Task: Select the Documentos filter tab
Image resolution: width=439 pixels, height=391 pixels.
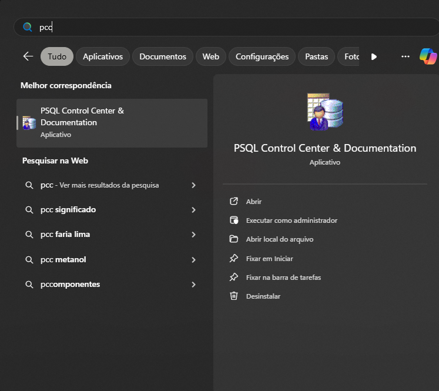Action: (162, 56)
